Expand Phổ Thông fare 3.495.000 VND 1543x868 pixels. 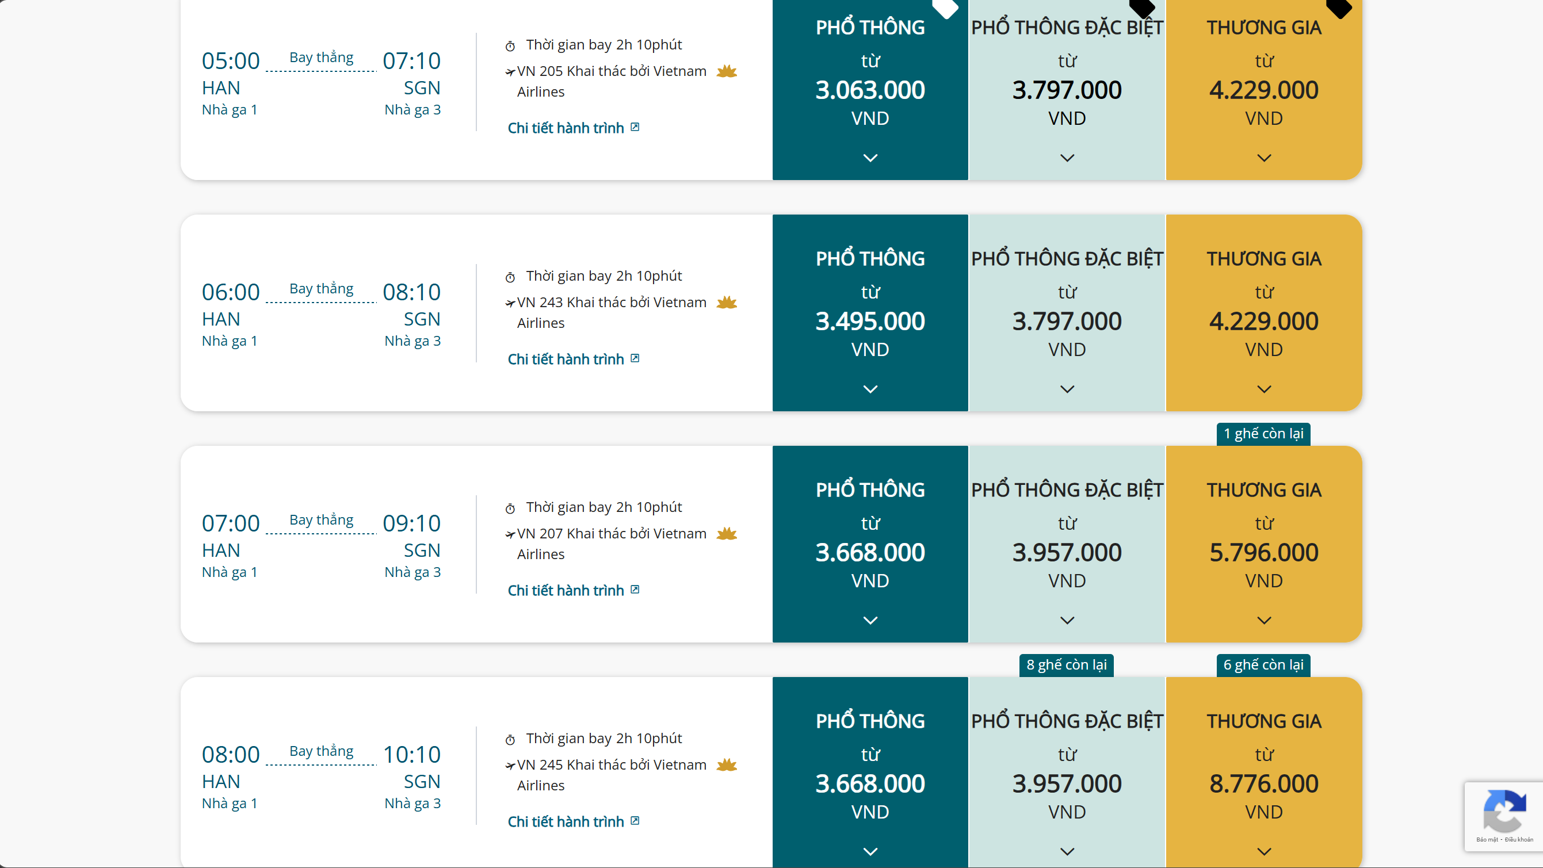pyautogui.click(x=870, y=389)
